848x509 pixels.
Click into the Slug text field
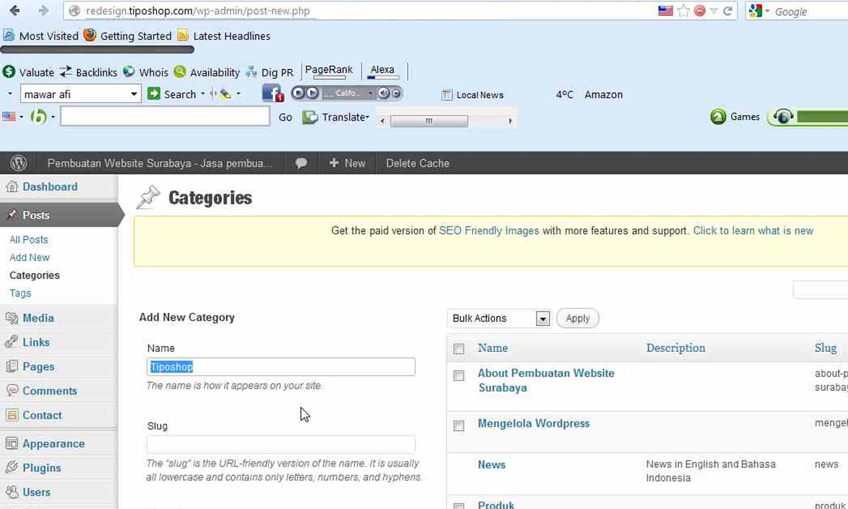coord(281,444)
